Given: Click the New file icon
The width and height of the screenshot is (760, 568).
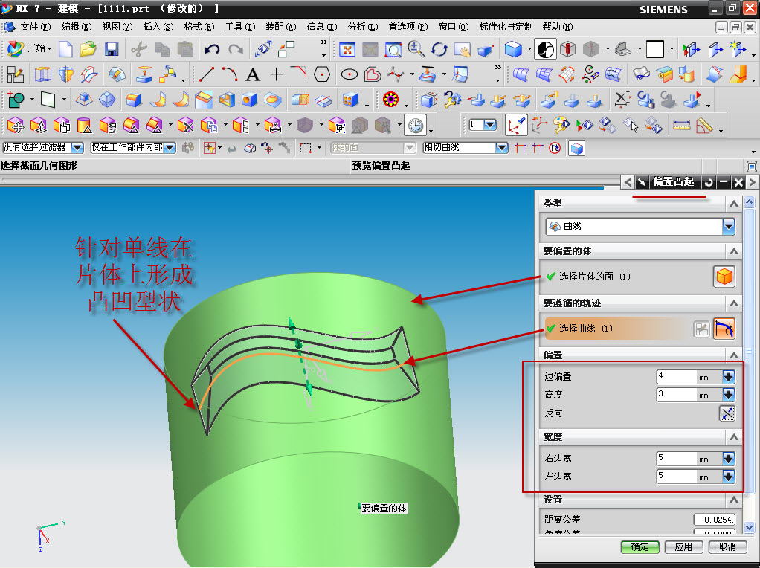Looking at the screenshot, I should coord(65,49).
